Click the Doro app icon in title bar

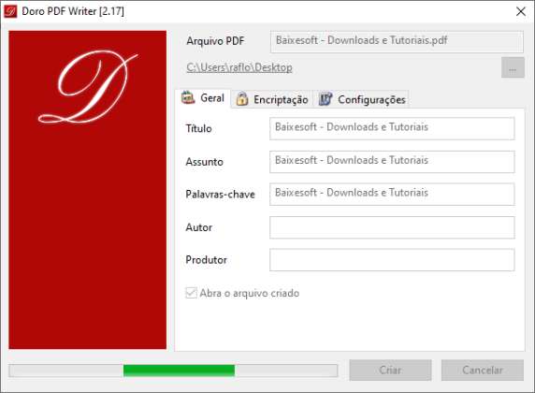click(10, 11)
